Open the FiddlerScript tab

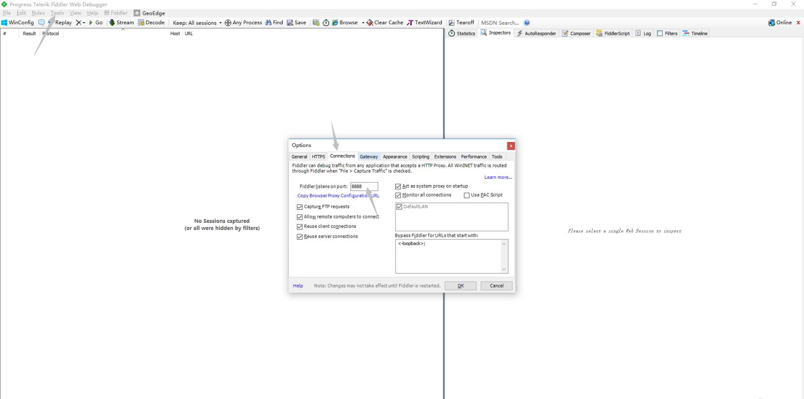point(613,33)
